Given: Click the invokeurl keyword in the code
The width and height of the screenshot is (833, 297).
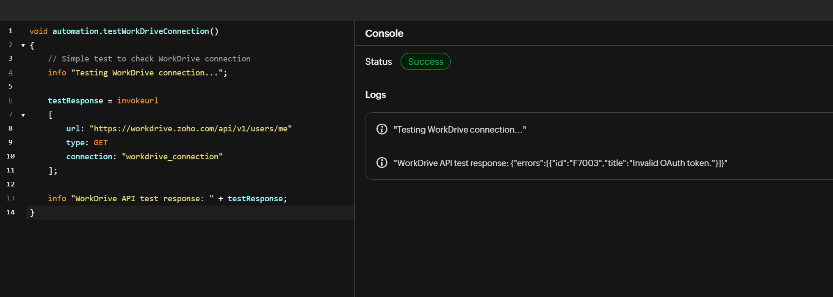Looking at the screenshot, I should tap(138, 101).
